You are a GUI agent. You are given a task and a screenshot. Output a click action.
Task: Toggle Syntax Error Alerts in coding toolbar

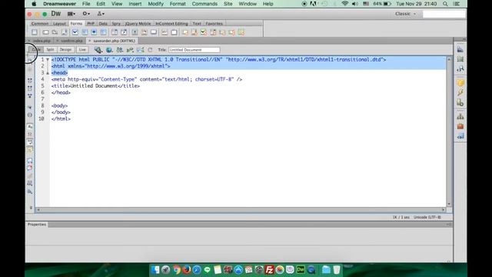(x=30, y=149)
